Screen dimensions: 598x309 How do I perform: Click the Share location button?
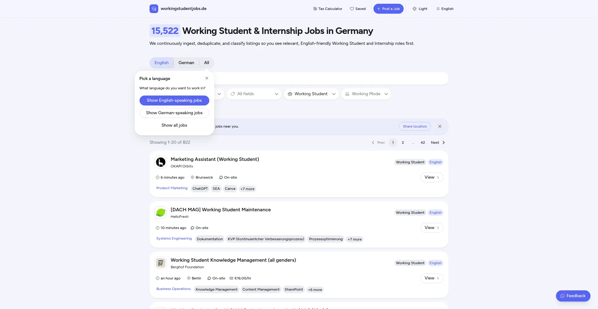pyautogui.click(x=415, y=126)
